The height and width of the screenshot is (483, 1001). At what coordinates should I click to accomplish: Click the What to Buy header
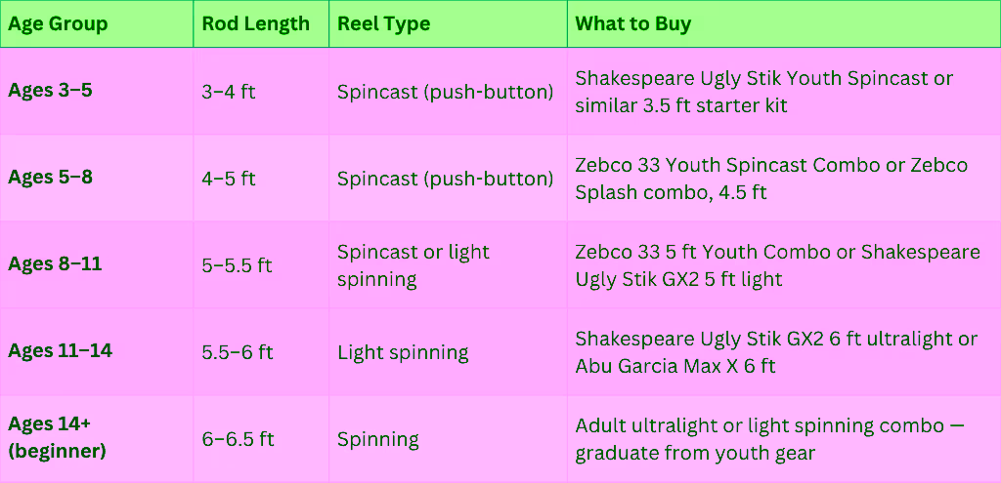(632, 23)
